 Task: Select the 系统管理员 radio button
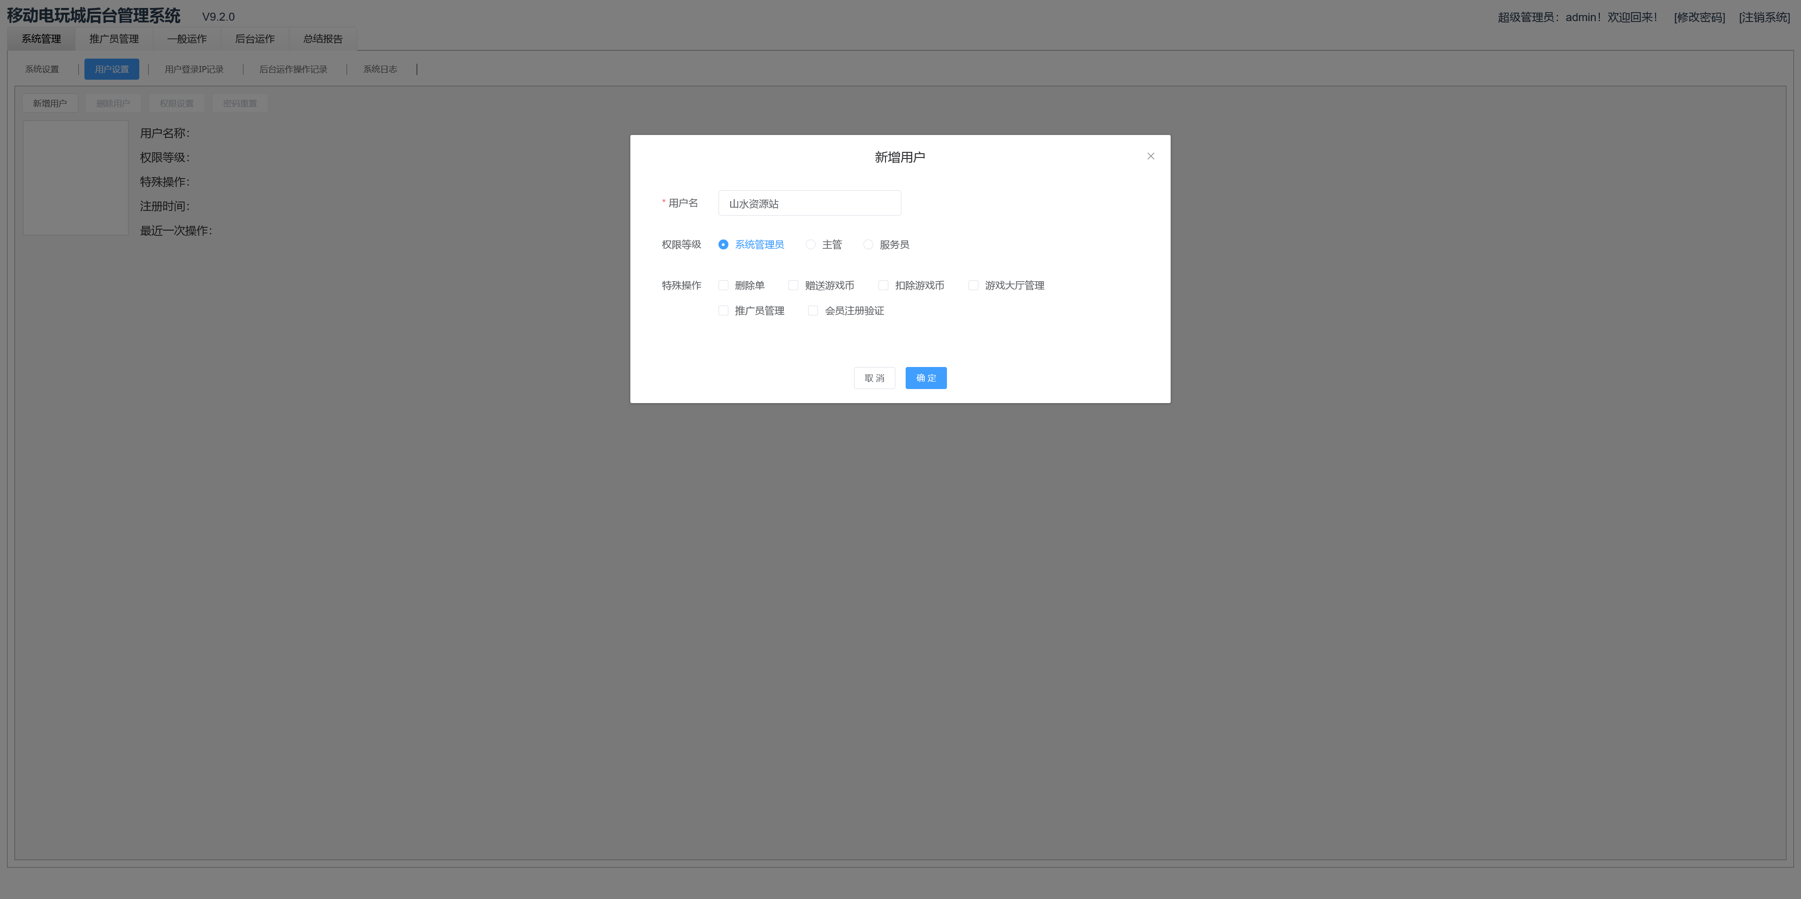click(723, 245)
